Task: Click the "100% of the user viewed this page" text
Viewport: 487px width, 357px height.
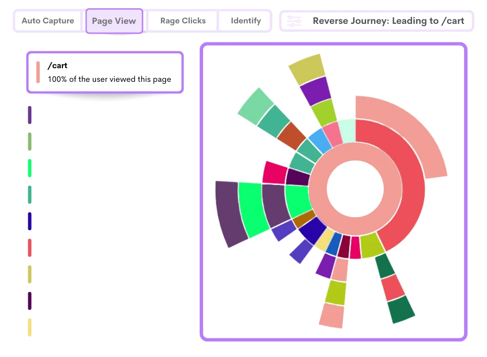Action: click(x=109, y=79)
